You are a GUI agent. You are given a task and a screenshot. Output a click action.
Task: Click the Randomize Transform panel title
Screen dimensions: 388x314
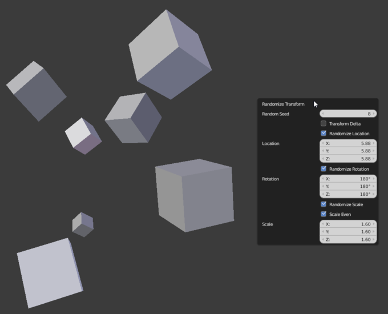coord(283,104)
